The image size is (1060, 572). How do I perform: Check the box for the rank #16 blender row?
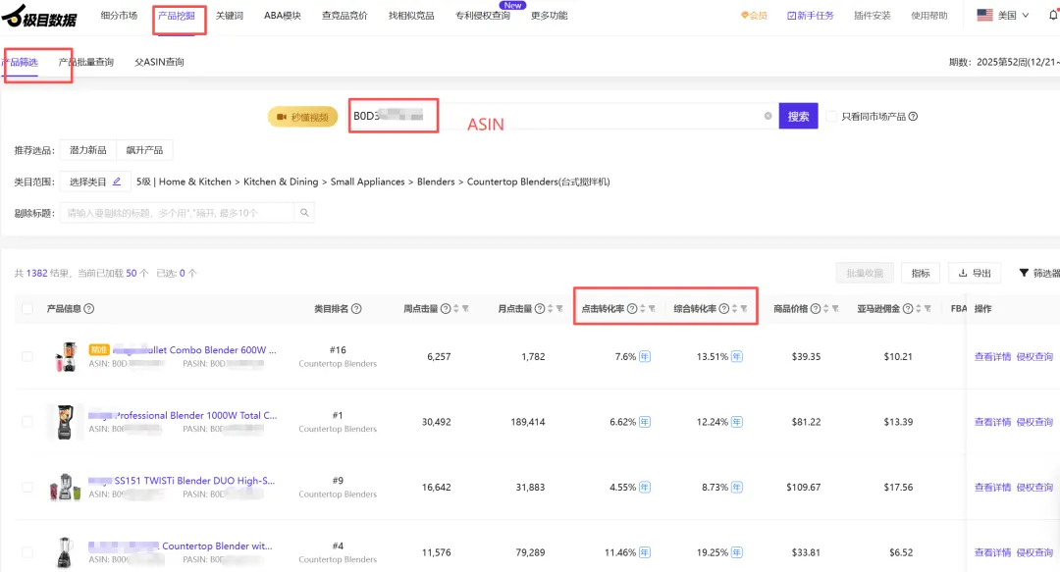pos(27,357)
